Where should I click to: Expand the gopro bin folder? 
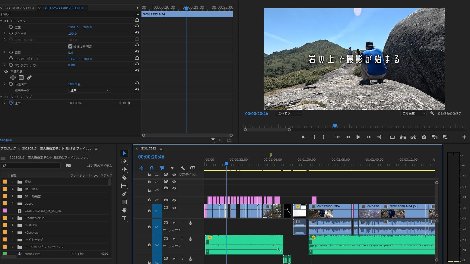pos(12,204)
